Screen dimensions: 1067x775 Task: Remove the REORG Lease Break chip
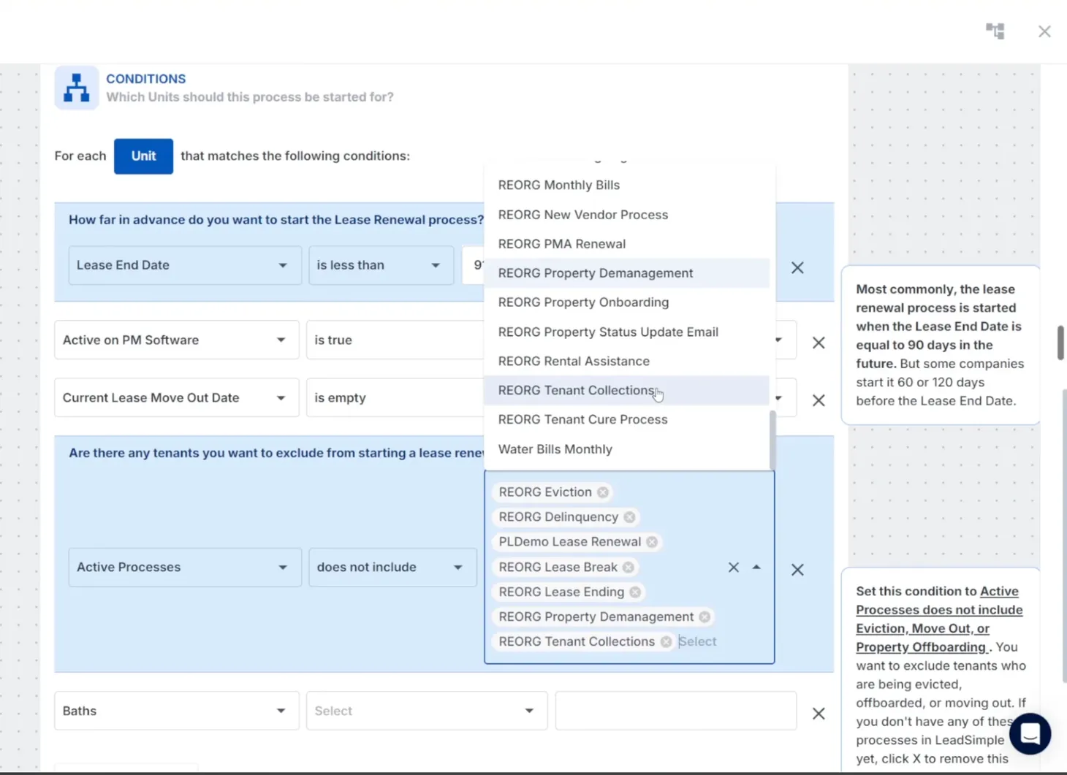(629, 568)
